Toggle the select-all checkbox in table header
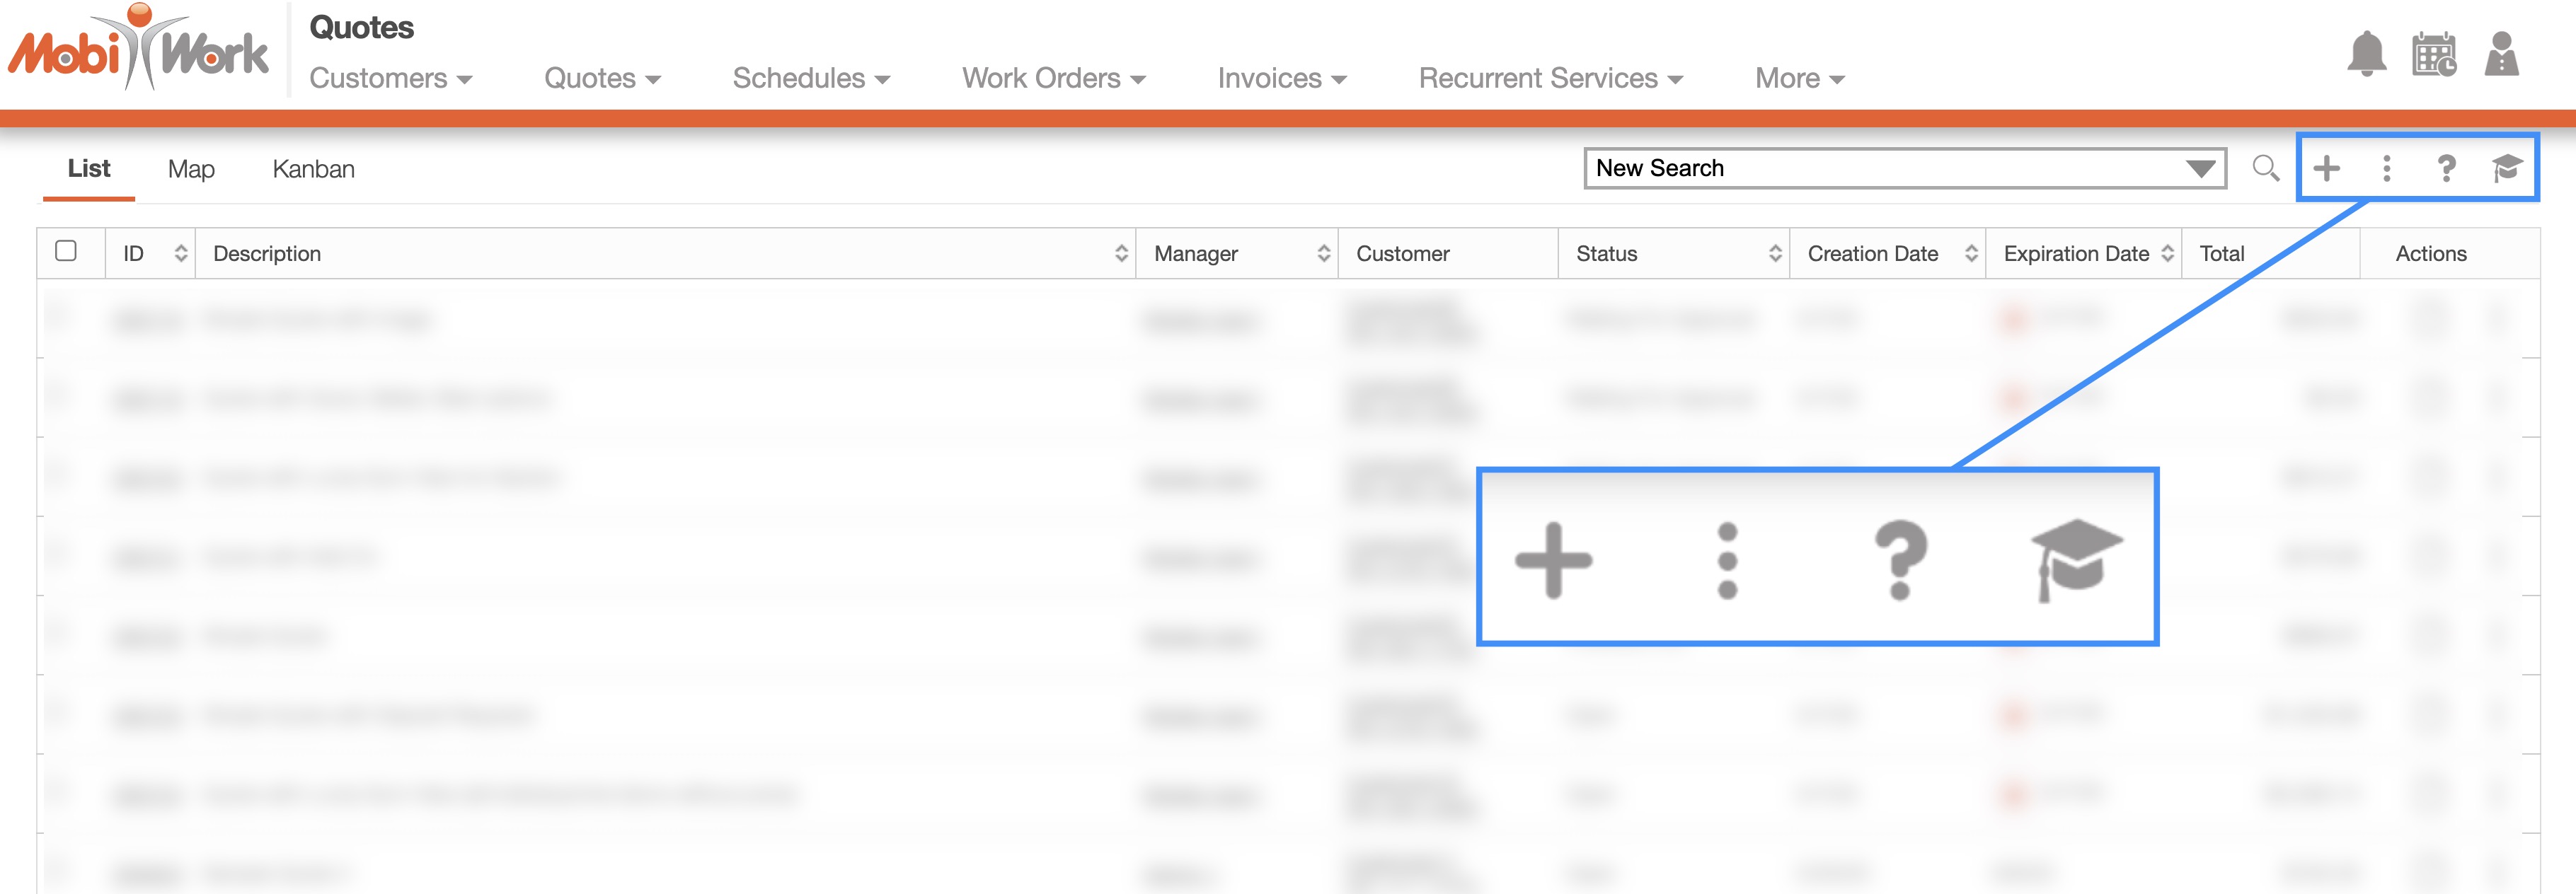2576x894 pixels. point(66,250)
